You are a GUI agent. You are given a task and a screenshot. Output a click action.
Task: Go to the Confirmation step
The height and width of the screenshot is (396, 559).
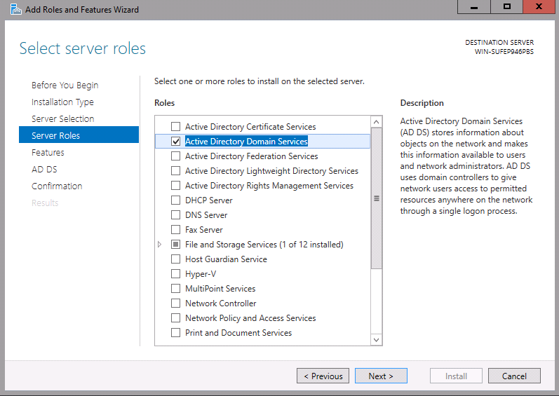pyautogui.click(x=57, y=186)
